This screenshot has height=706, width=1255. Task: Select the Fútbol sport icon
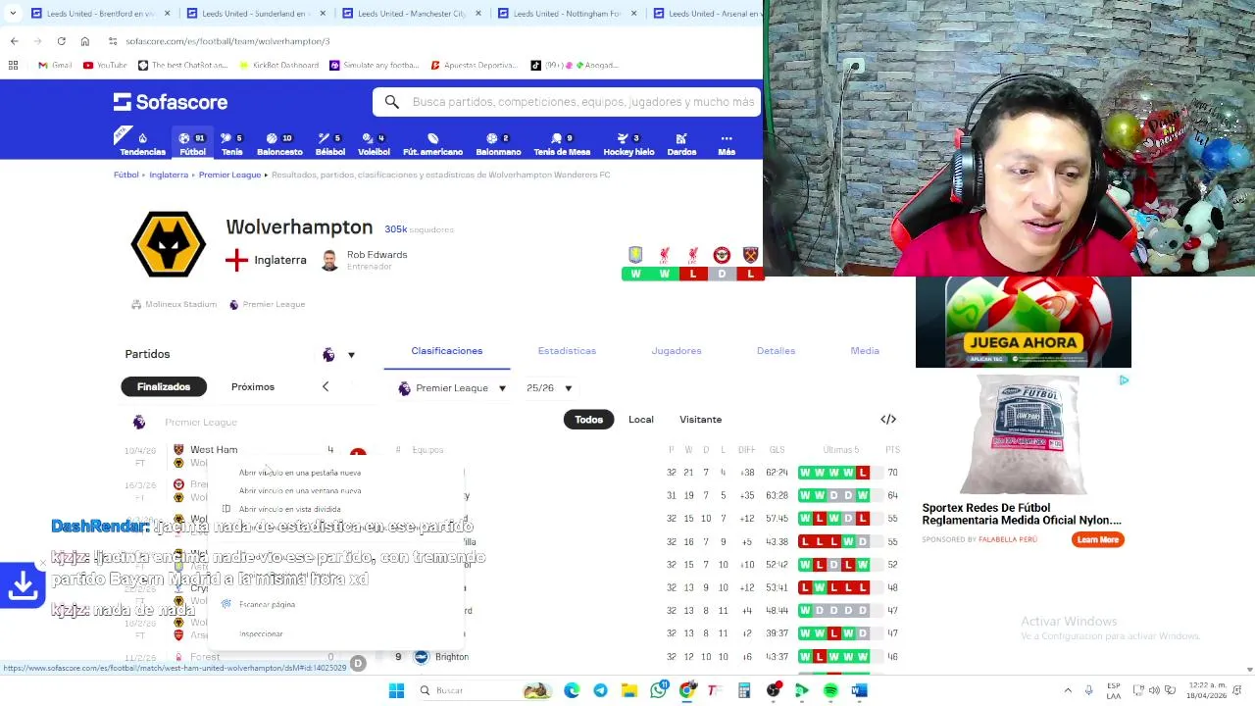click(x=192, y=144)
